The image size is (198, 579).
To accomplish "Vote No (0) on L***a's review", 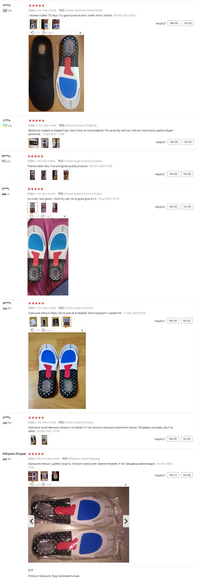I will tap(188, 142).
